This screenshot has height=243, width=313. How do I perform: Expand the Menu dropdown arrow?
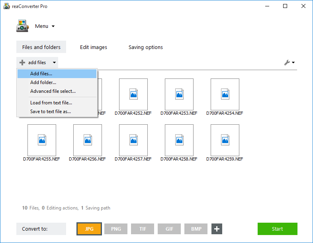[x=53, y=26]
